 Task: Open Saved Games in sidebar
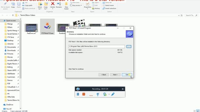click(12, 34)
